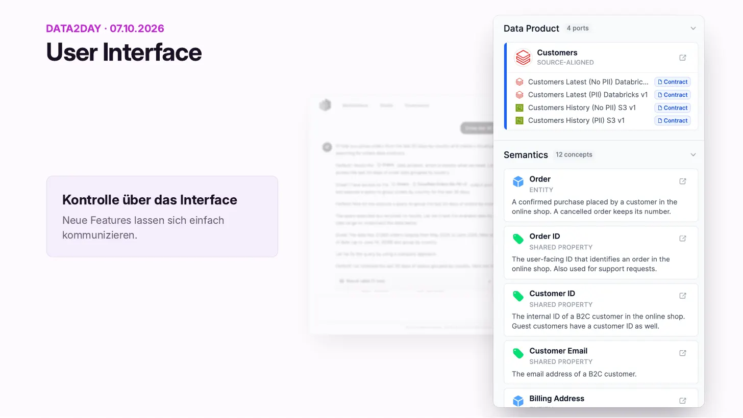Image resolution: width=743 pixels, height=418 pixels.
Task: Click the green tag icon beside Customer ID
Action: point(518,296)
